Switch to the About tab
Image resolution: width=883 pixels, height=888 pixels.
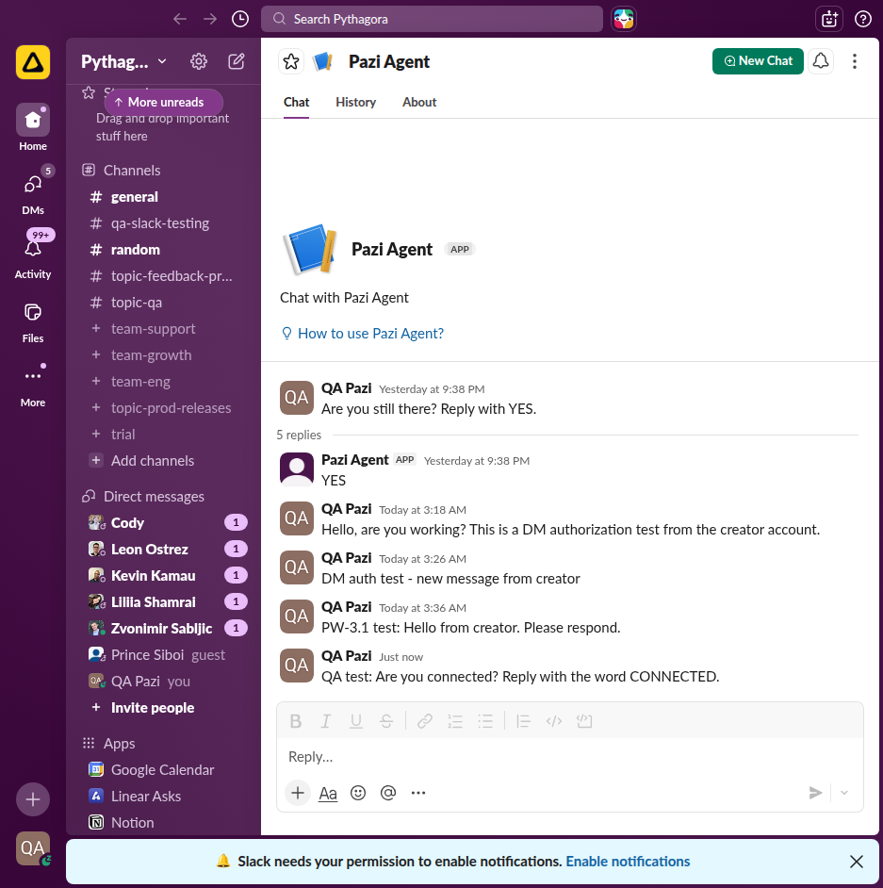[x=418, y=102]
